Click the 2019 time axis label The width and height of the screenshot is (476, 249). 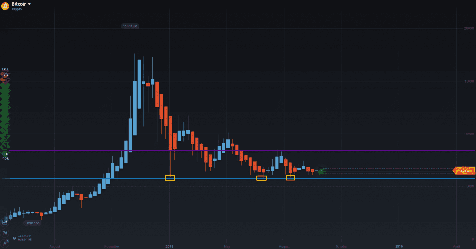pyautogui.click(x=399, y=246)
